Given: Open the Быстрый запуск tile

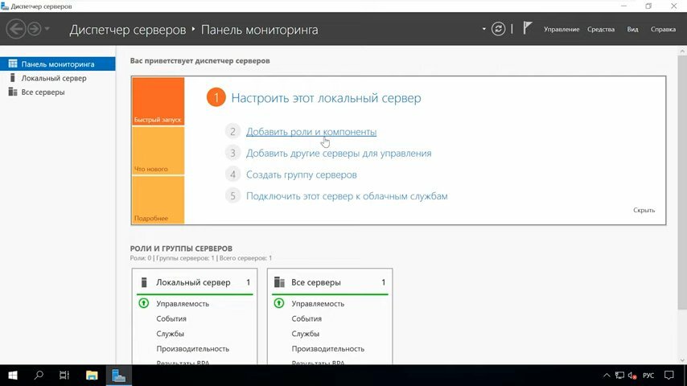Looking at the screenshot, I should (x=158, y=101).
